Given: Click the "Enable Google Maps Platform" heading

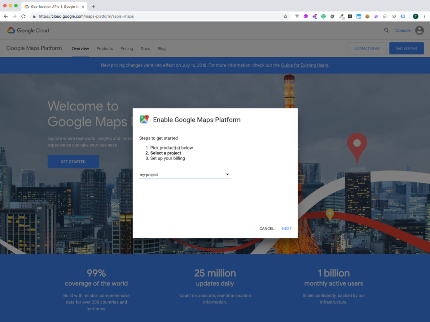Looking at the screenshot, I should [197, 120].
